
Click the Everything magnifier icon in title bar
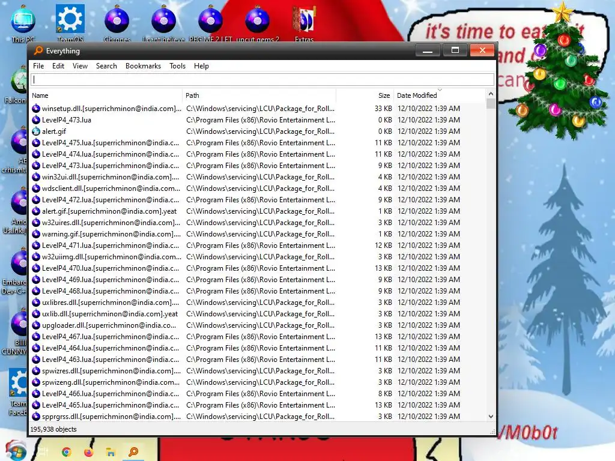[x=38, y=50]
